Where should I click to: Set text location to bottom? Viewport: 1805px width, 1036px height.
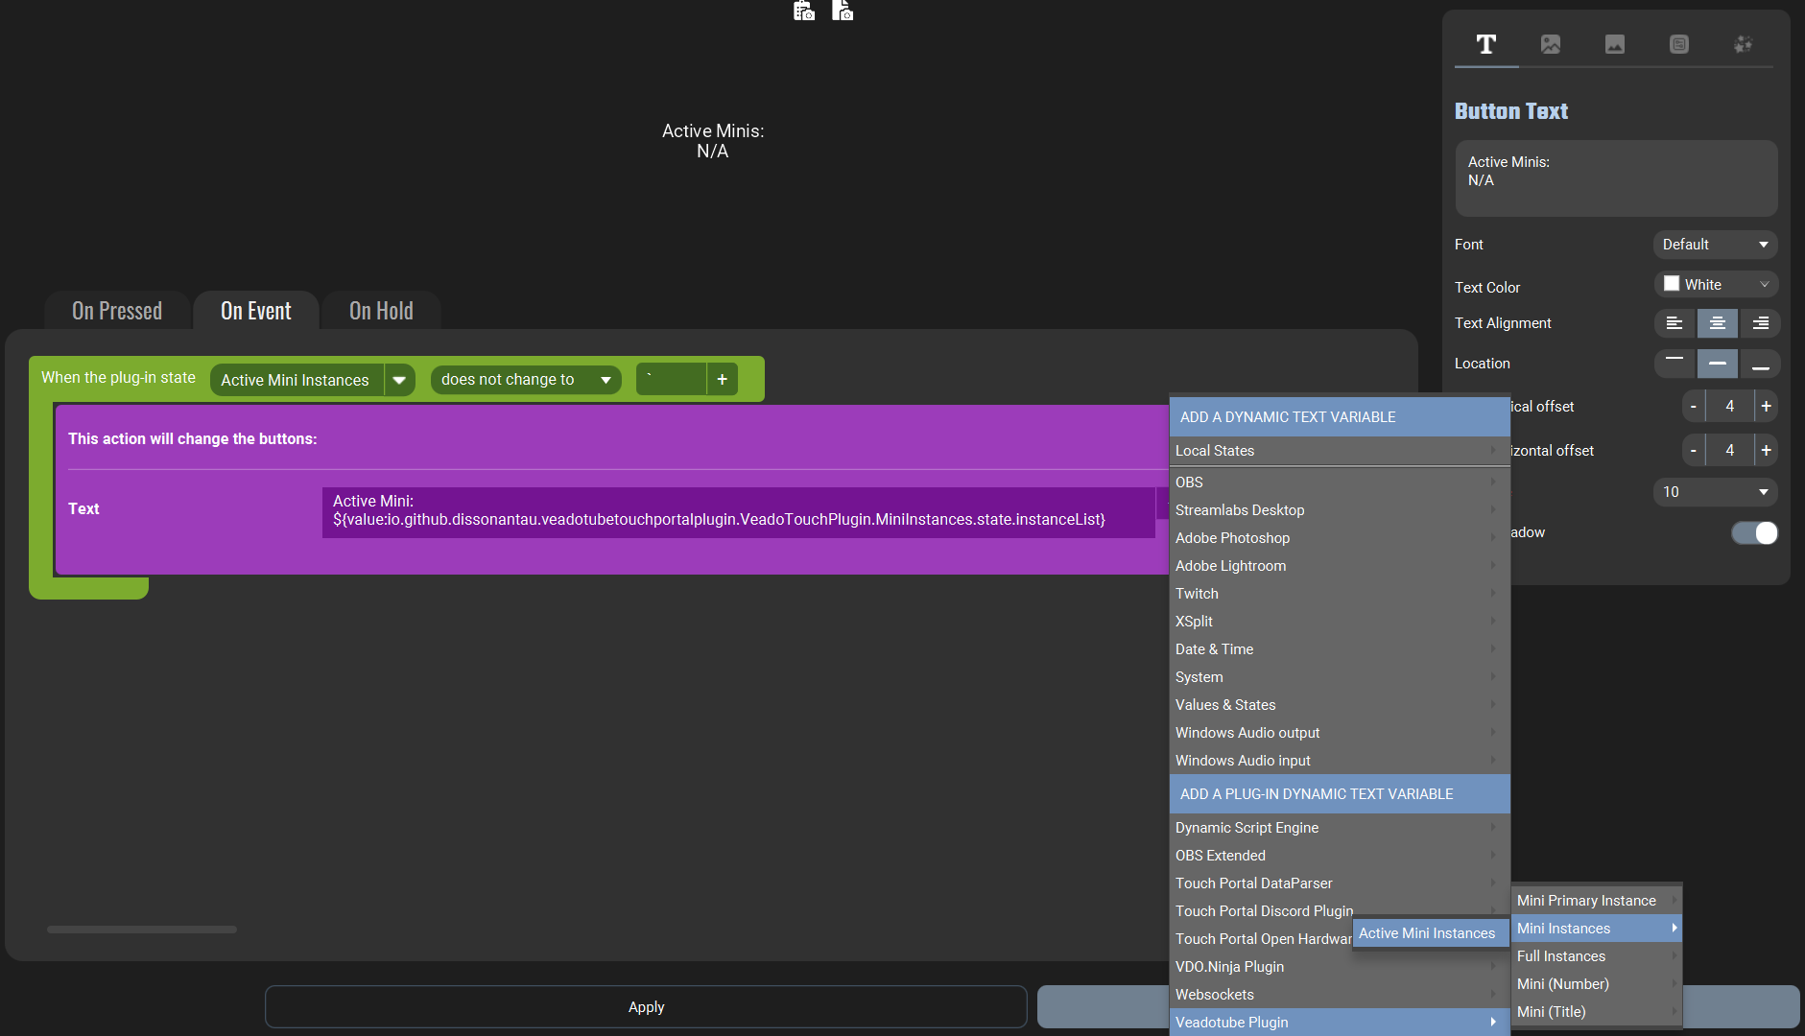pyautogui.click(x=1761, y=364)
